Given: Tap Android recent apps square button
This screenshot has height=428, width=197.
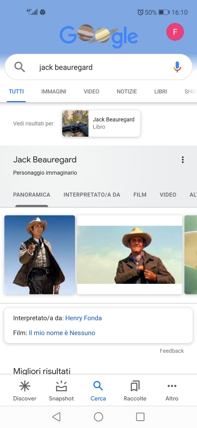Looking at the screenshot, I should click(140, 417).
